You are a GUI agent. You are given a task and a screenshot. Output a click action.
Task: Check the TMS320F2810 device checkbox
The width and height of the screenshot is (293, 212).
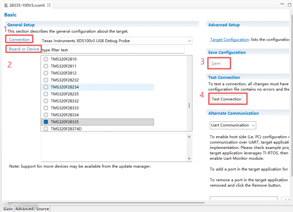coord(46,59)
